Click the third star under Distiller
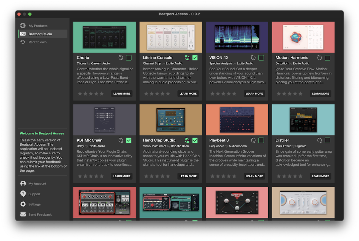 290,176
